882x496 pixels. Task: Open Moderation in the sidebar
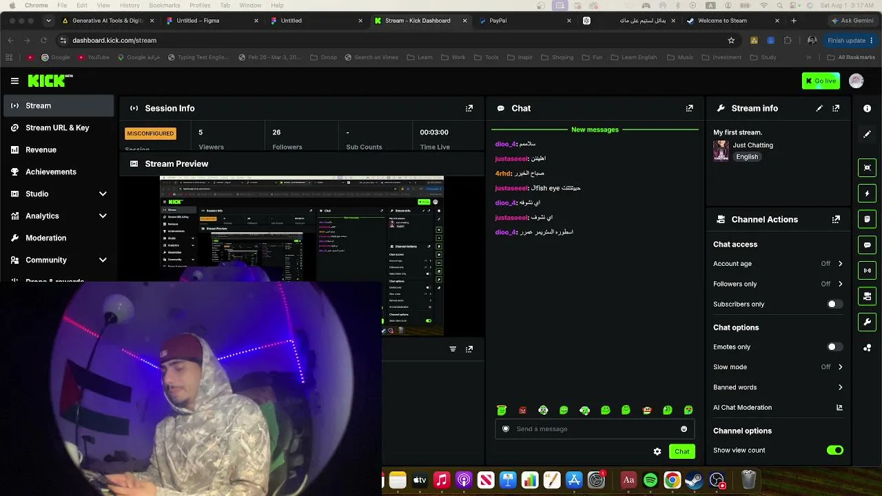(x=59, y=238)
